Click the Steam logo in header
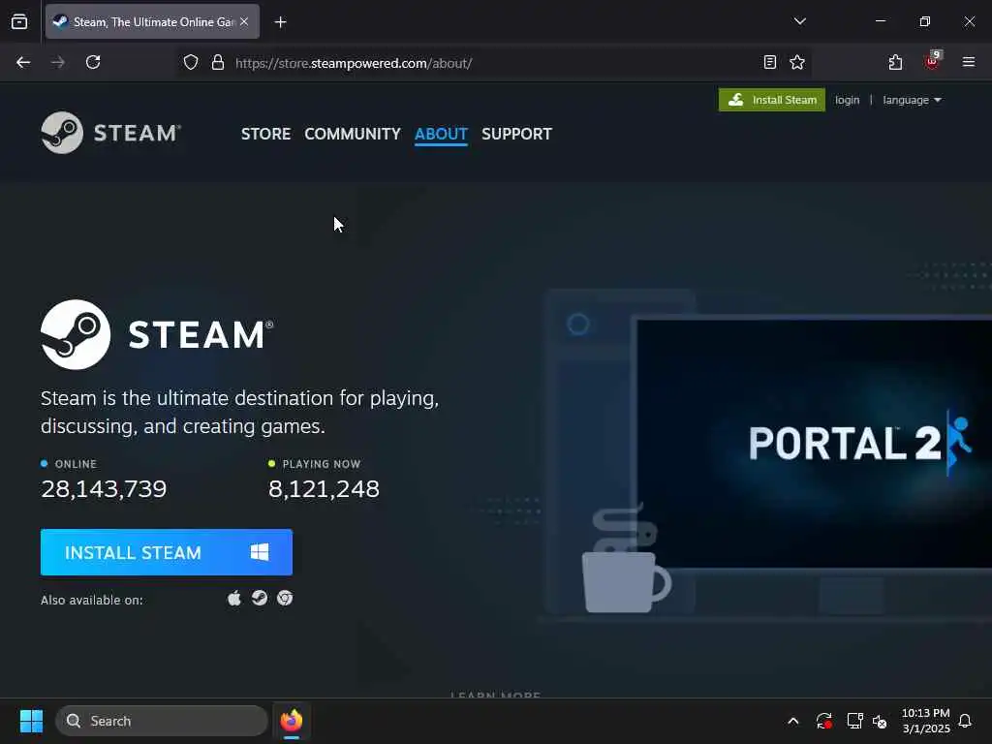The height and width of the screenshot is (744, 992). point(110,133)
